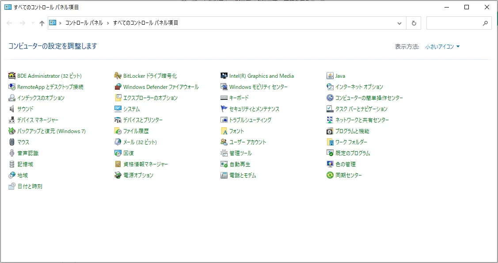The image size is (498, 263).
Task: Open the フォント icon
Action: (x=224, y=131)
